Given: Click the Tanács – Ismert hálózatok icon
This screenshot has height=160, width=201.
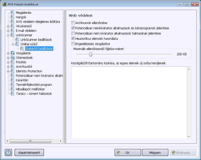Looking at the screenshot, I should click(x=13, y=94).
